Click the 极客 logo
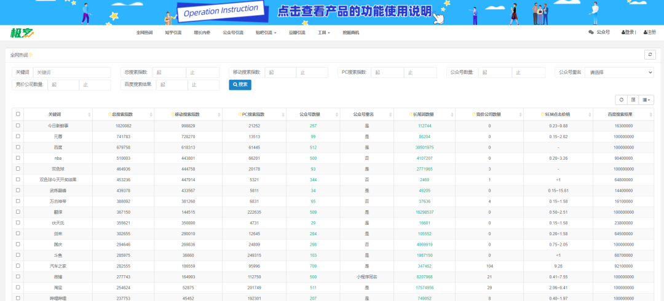664x301 pixels. pos(23,33)
